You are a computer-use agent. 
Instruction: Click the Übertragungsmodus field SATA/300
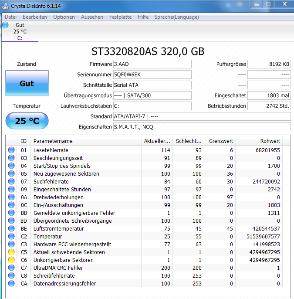152,95
